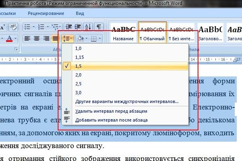Image resolution: width=242 pixels, height=161 pixels.
Task: Click the numbered list icon
Action: 41,27
